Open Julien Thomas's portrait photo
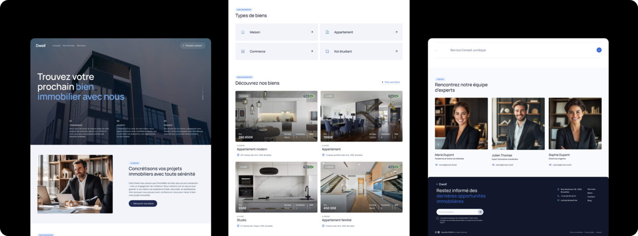The height and width of the screenshot is (236, 638). coord(518,123)
